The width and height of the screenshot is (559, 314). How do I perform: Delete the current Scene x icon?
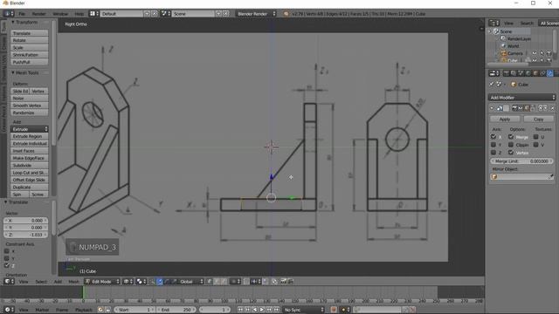coord(226,14)
